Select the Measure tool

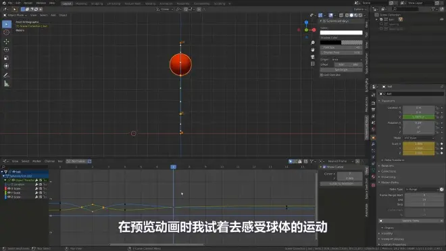6,84
